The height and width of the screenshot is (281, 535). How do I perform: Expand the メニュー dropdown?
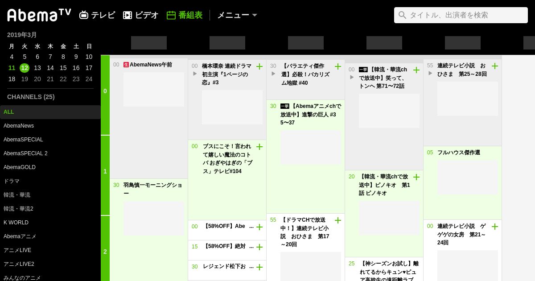pos(237,15)
